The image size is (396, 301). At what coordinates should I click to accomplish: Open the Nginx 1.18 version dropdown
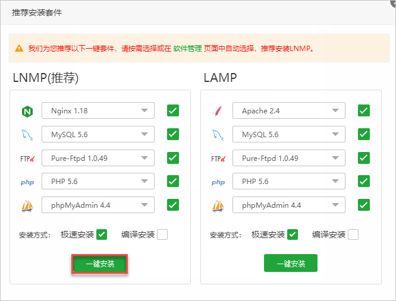[x=98, y=110]
